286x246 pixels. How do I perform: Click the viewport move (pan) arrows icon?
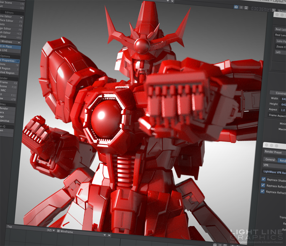(x=259, y=9)
